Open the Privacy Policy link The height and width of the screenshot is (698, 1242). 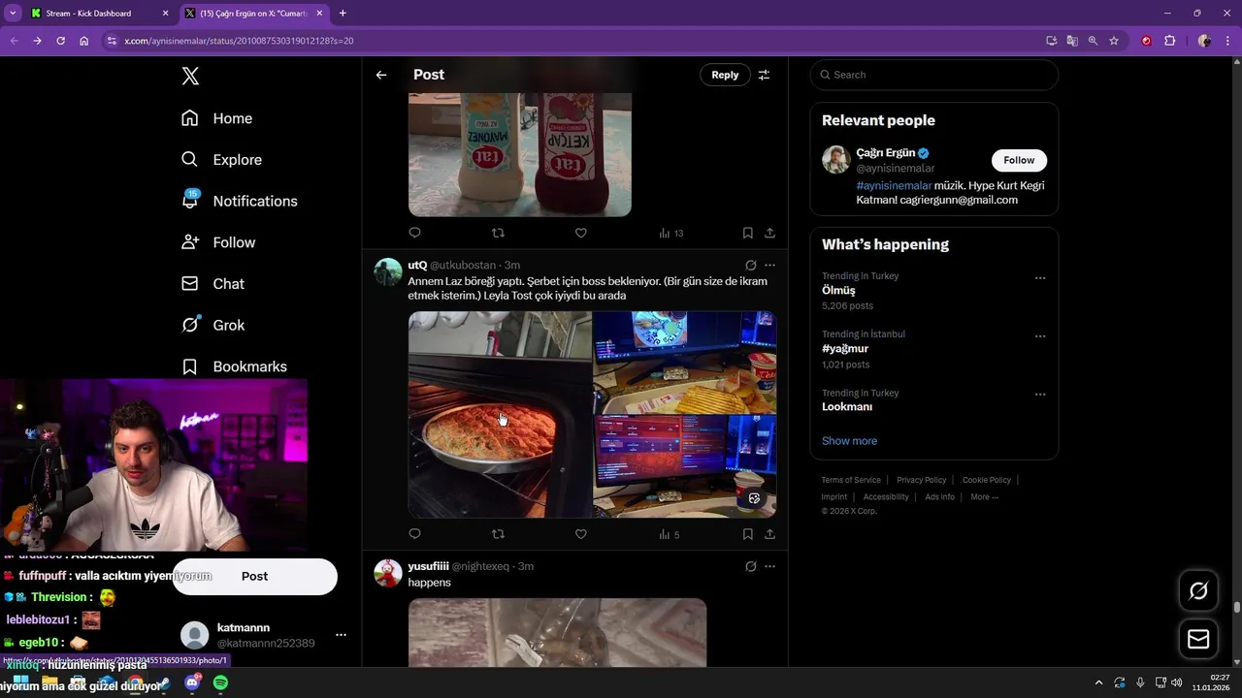(921, 480)
